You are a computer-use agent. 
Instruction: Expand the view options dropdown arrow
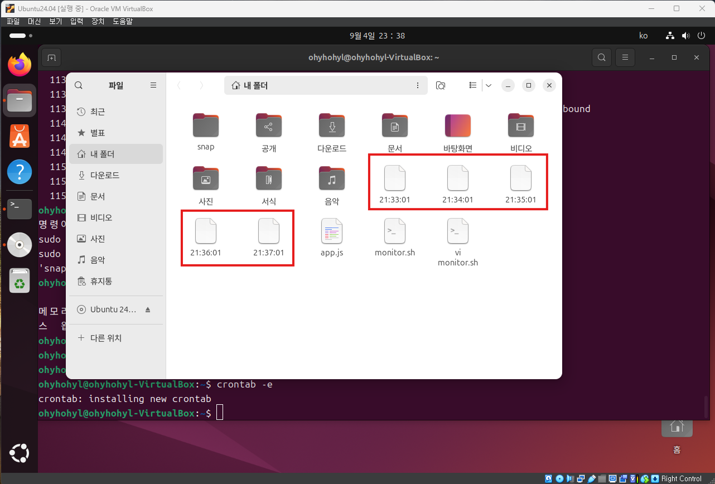coord(489,85)
